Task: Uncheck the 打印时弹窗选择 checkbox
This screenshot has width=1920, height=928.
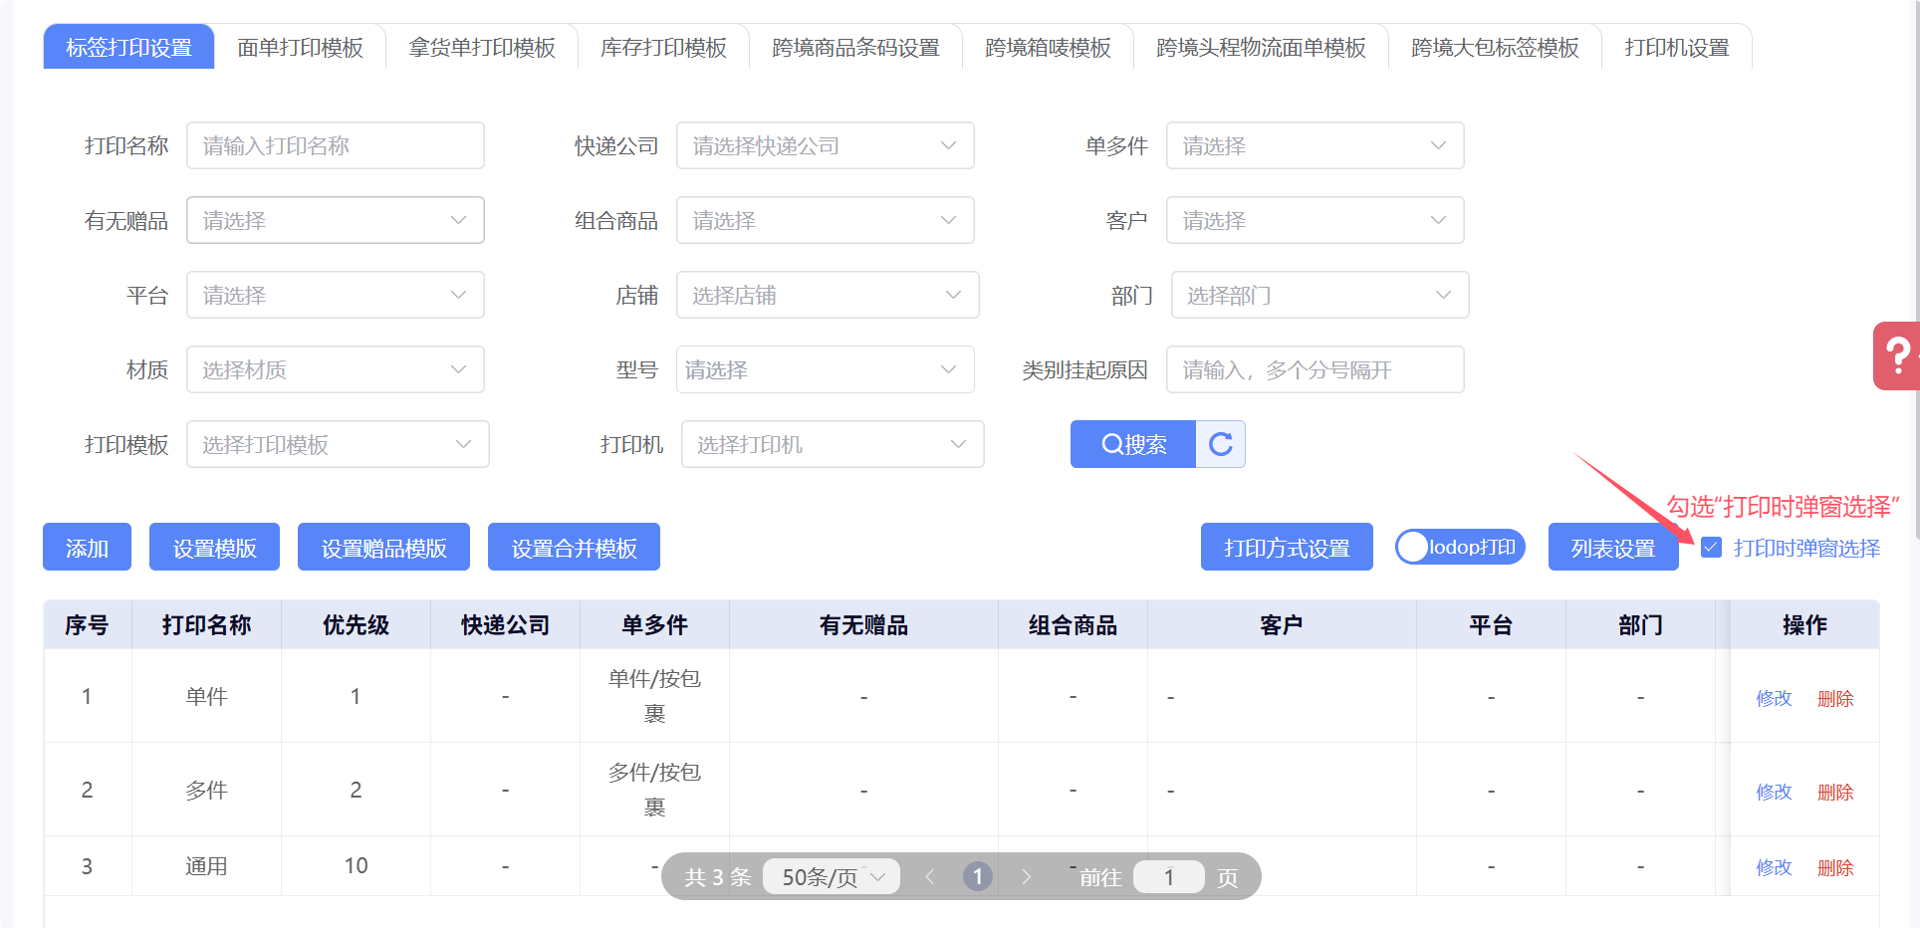Action: tap(1711, 547)
